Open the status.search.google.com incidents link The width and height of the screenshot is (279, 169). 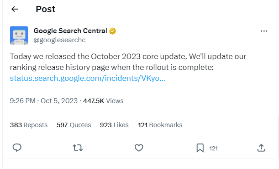pos(87,78)
